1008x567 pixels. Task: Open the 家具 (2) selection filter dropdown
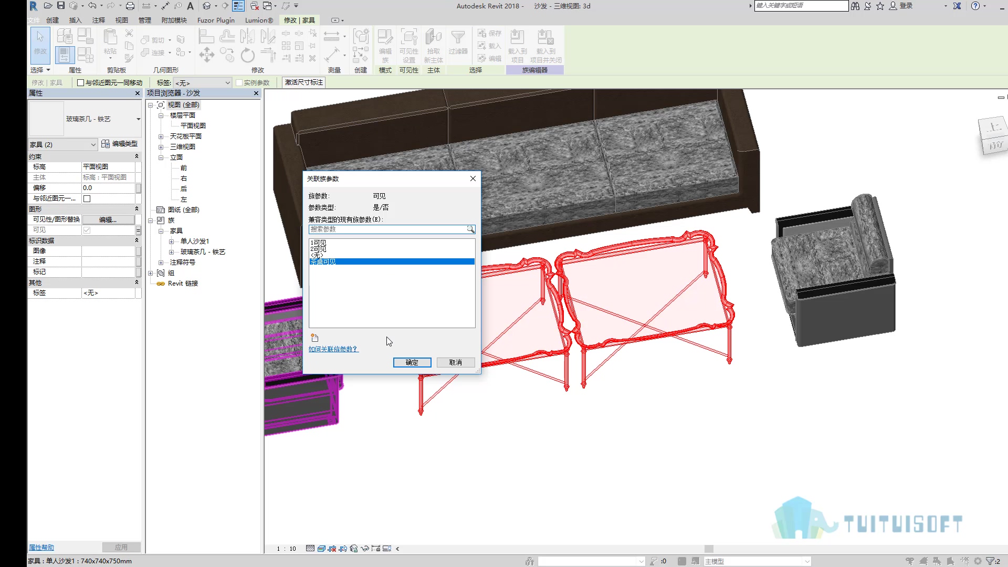62,144
